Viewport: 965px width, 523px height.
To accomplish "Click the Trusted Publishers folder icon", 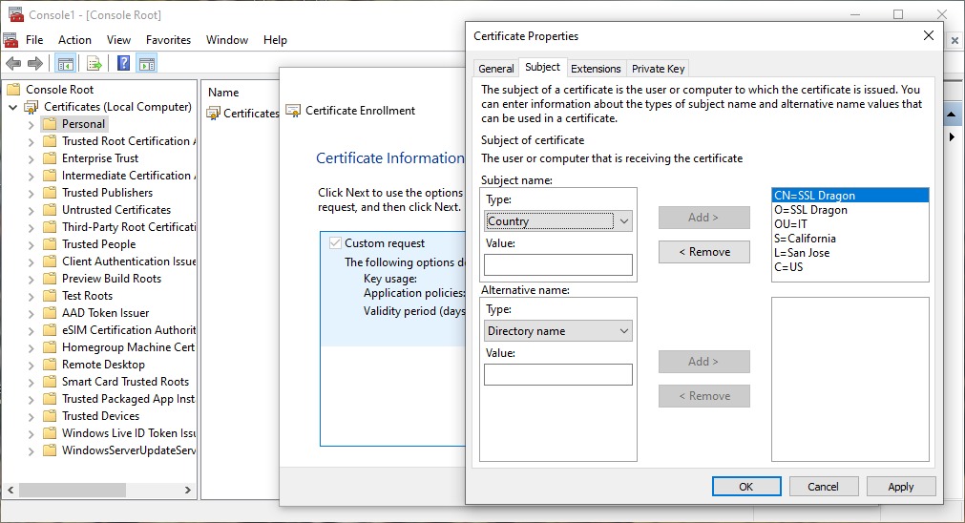I will coord(50,193).
